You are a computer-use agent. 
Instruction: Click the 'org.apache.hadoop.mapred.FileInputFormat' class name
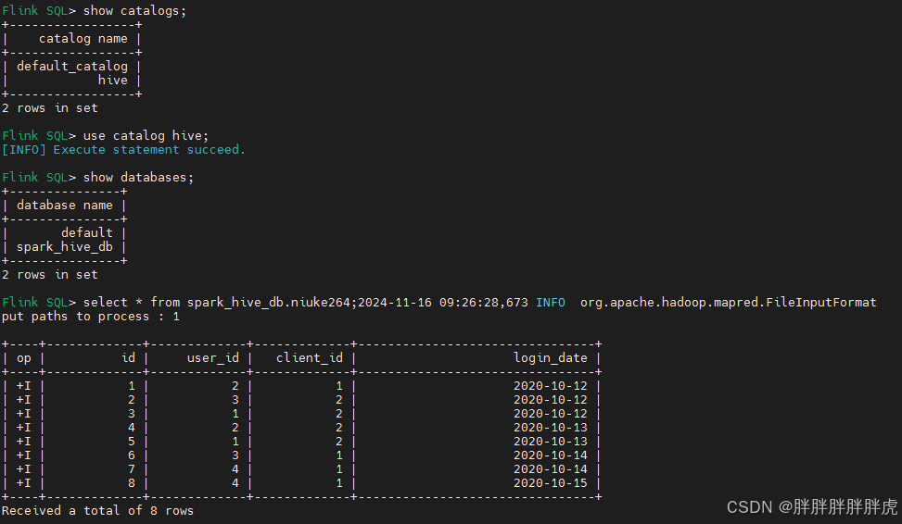coord(729,302)
